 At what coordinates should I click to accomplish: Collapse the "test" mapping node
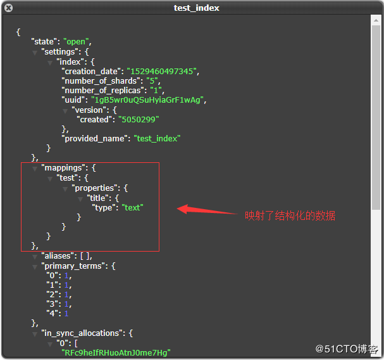(x=50, y=179)
